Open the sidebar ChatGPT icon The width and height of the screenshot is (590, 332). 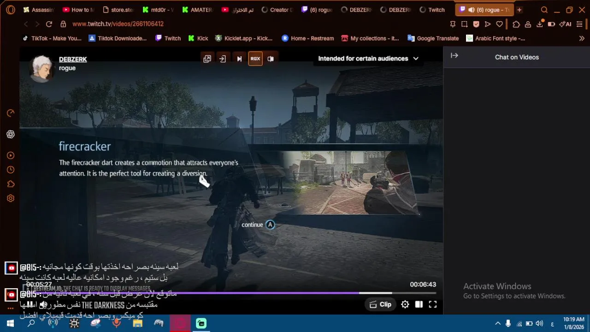click(x=11, y=134)
